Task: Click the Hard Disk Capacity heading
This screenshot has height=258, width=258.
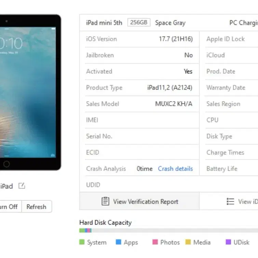Action: pos(106,222)
